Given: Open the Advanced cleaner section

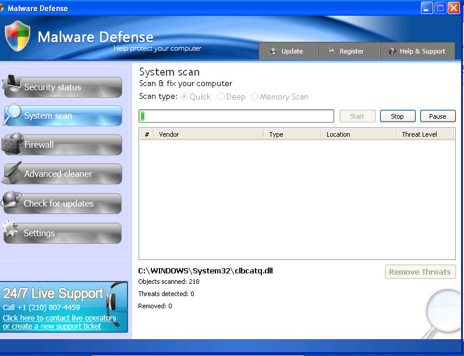Looking at the screenshot, I should coord(63,173).
